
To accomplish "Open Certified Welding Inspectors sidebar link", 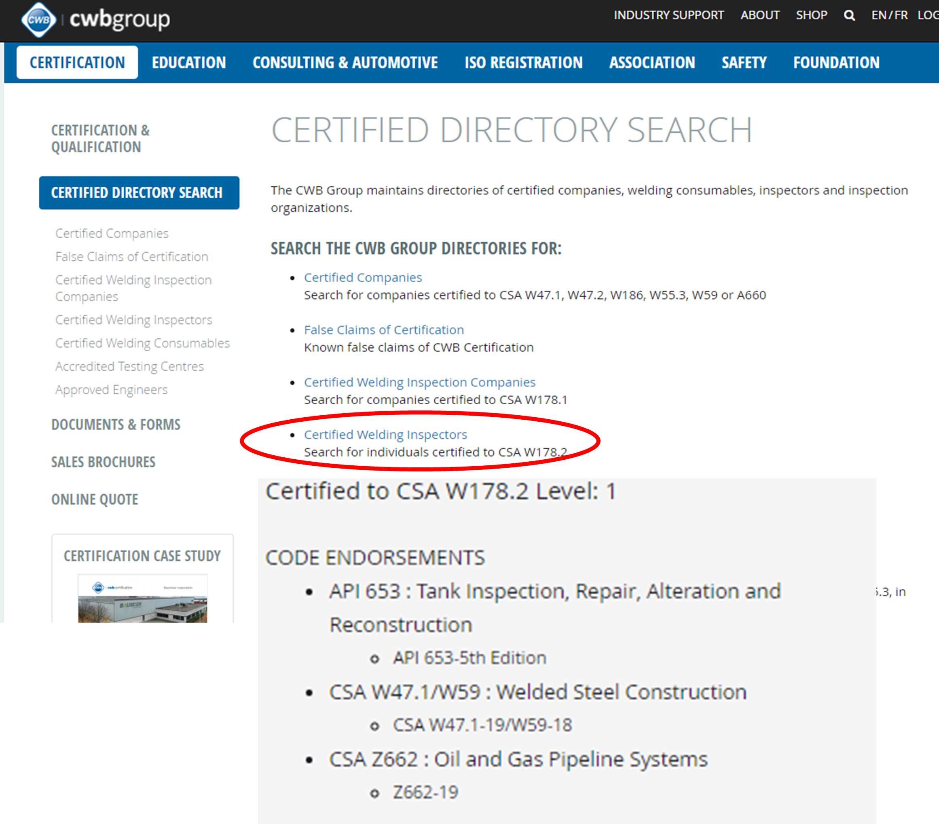I will [134, 320].
